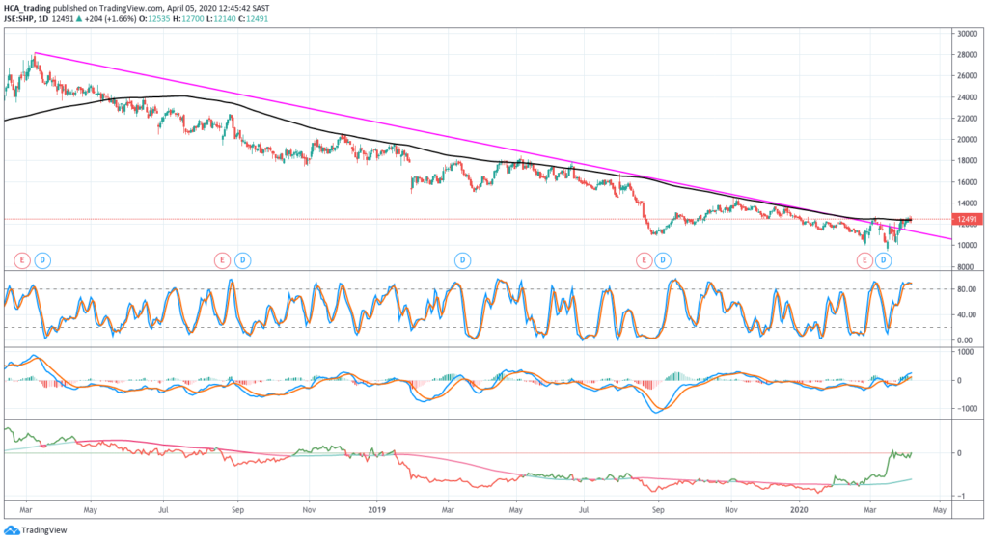This screenshot has width=988, height=542.
Task: Select the earnings E marker near September 2018
Action: tap(222, 260)
